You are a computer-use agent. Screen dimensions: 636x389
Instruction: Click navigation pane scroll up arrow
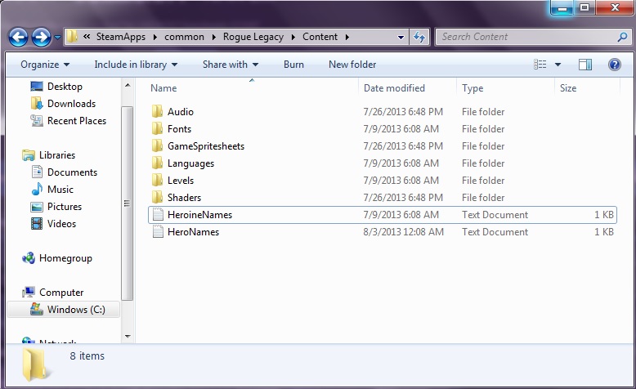point(128,85)
